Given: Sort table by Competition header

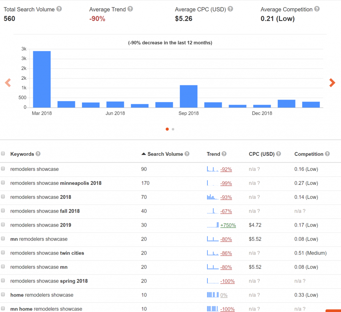Looking at the screenshot, I should coord(309,154).
